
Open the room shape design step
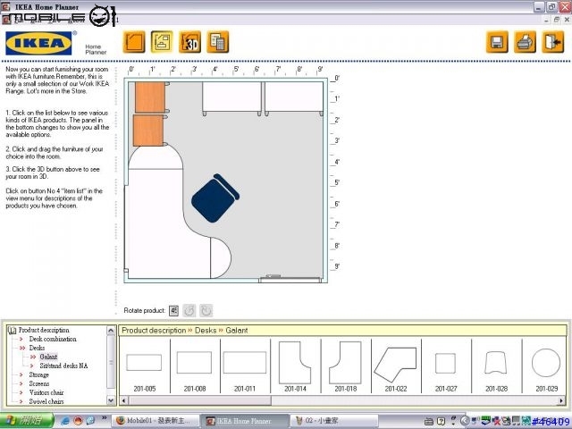[134, 42]
